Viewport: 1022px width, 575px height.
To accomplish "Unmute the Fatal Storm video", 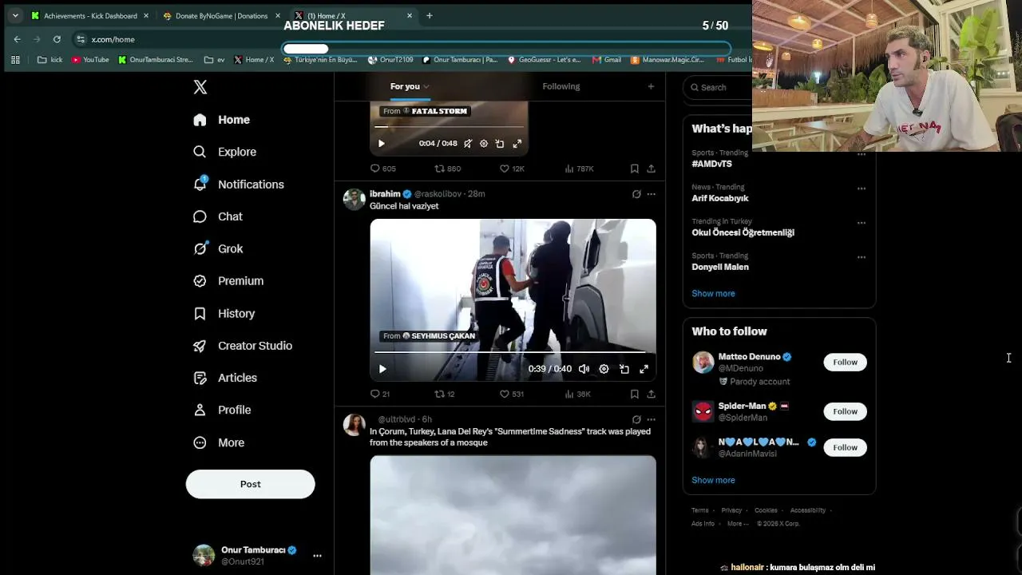I will 468,144.
